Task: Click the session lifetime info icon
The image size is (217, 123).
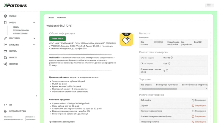Action: coord(167,70)
